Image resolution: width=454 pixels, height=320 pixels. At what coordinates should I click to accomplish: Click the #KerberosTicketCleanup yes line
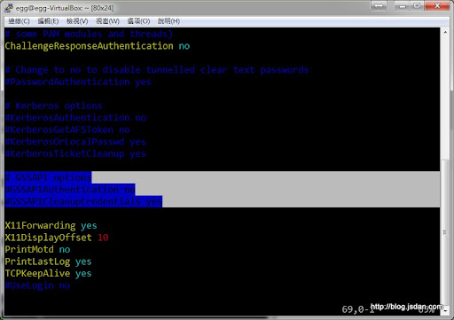75,153
